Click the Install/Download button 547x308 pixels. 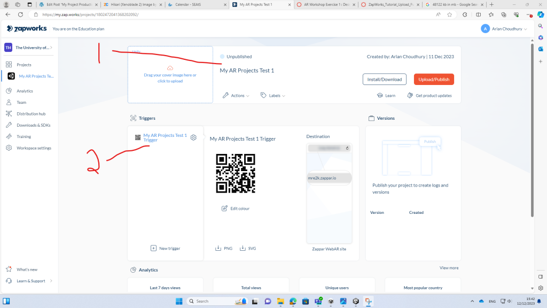[384, 79]
